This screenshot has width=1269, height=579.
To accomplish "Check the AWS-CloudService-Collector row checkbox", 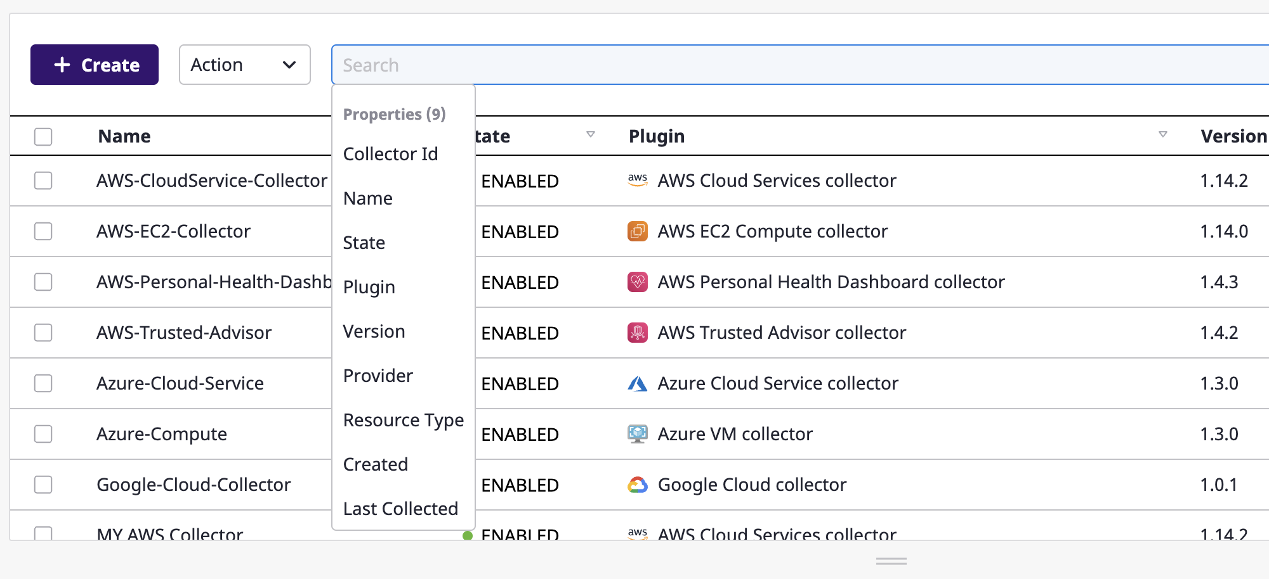I will click(x=43, y=181).
